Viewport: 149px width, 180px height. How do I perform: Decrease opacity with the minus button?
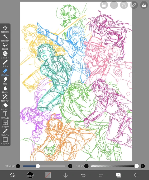86,166
